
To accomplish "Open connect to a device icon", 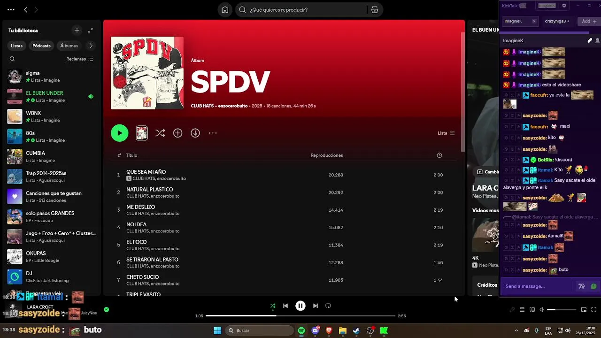I will (x=532, y=309).
